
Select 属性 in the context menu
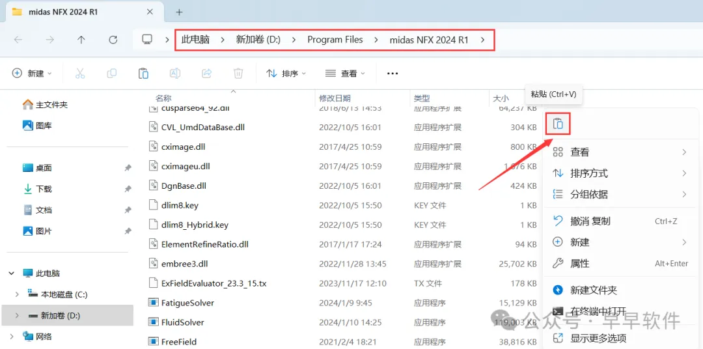pos(620,263)
